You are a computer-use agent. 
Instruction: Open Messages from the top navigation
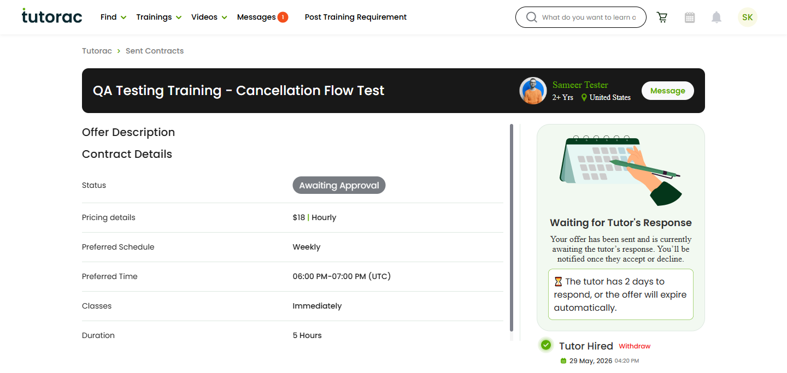click(256, 17)
